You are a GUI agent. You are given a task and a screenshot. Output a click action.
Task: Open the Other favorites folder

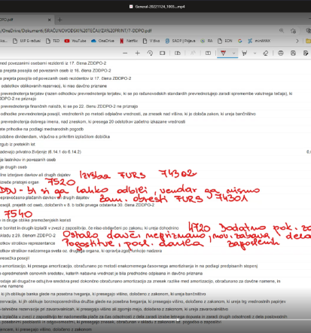click(308, 41)
